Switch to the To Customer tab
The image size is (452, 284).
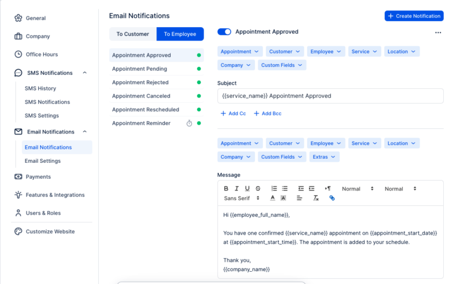pyautogui.click(x=132, y=34)
